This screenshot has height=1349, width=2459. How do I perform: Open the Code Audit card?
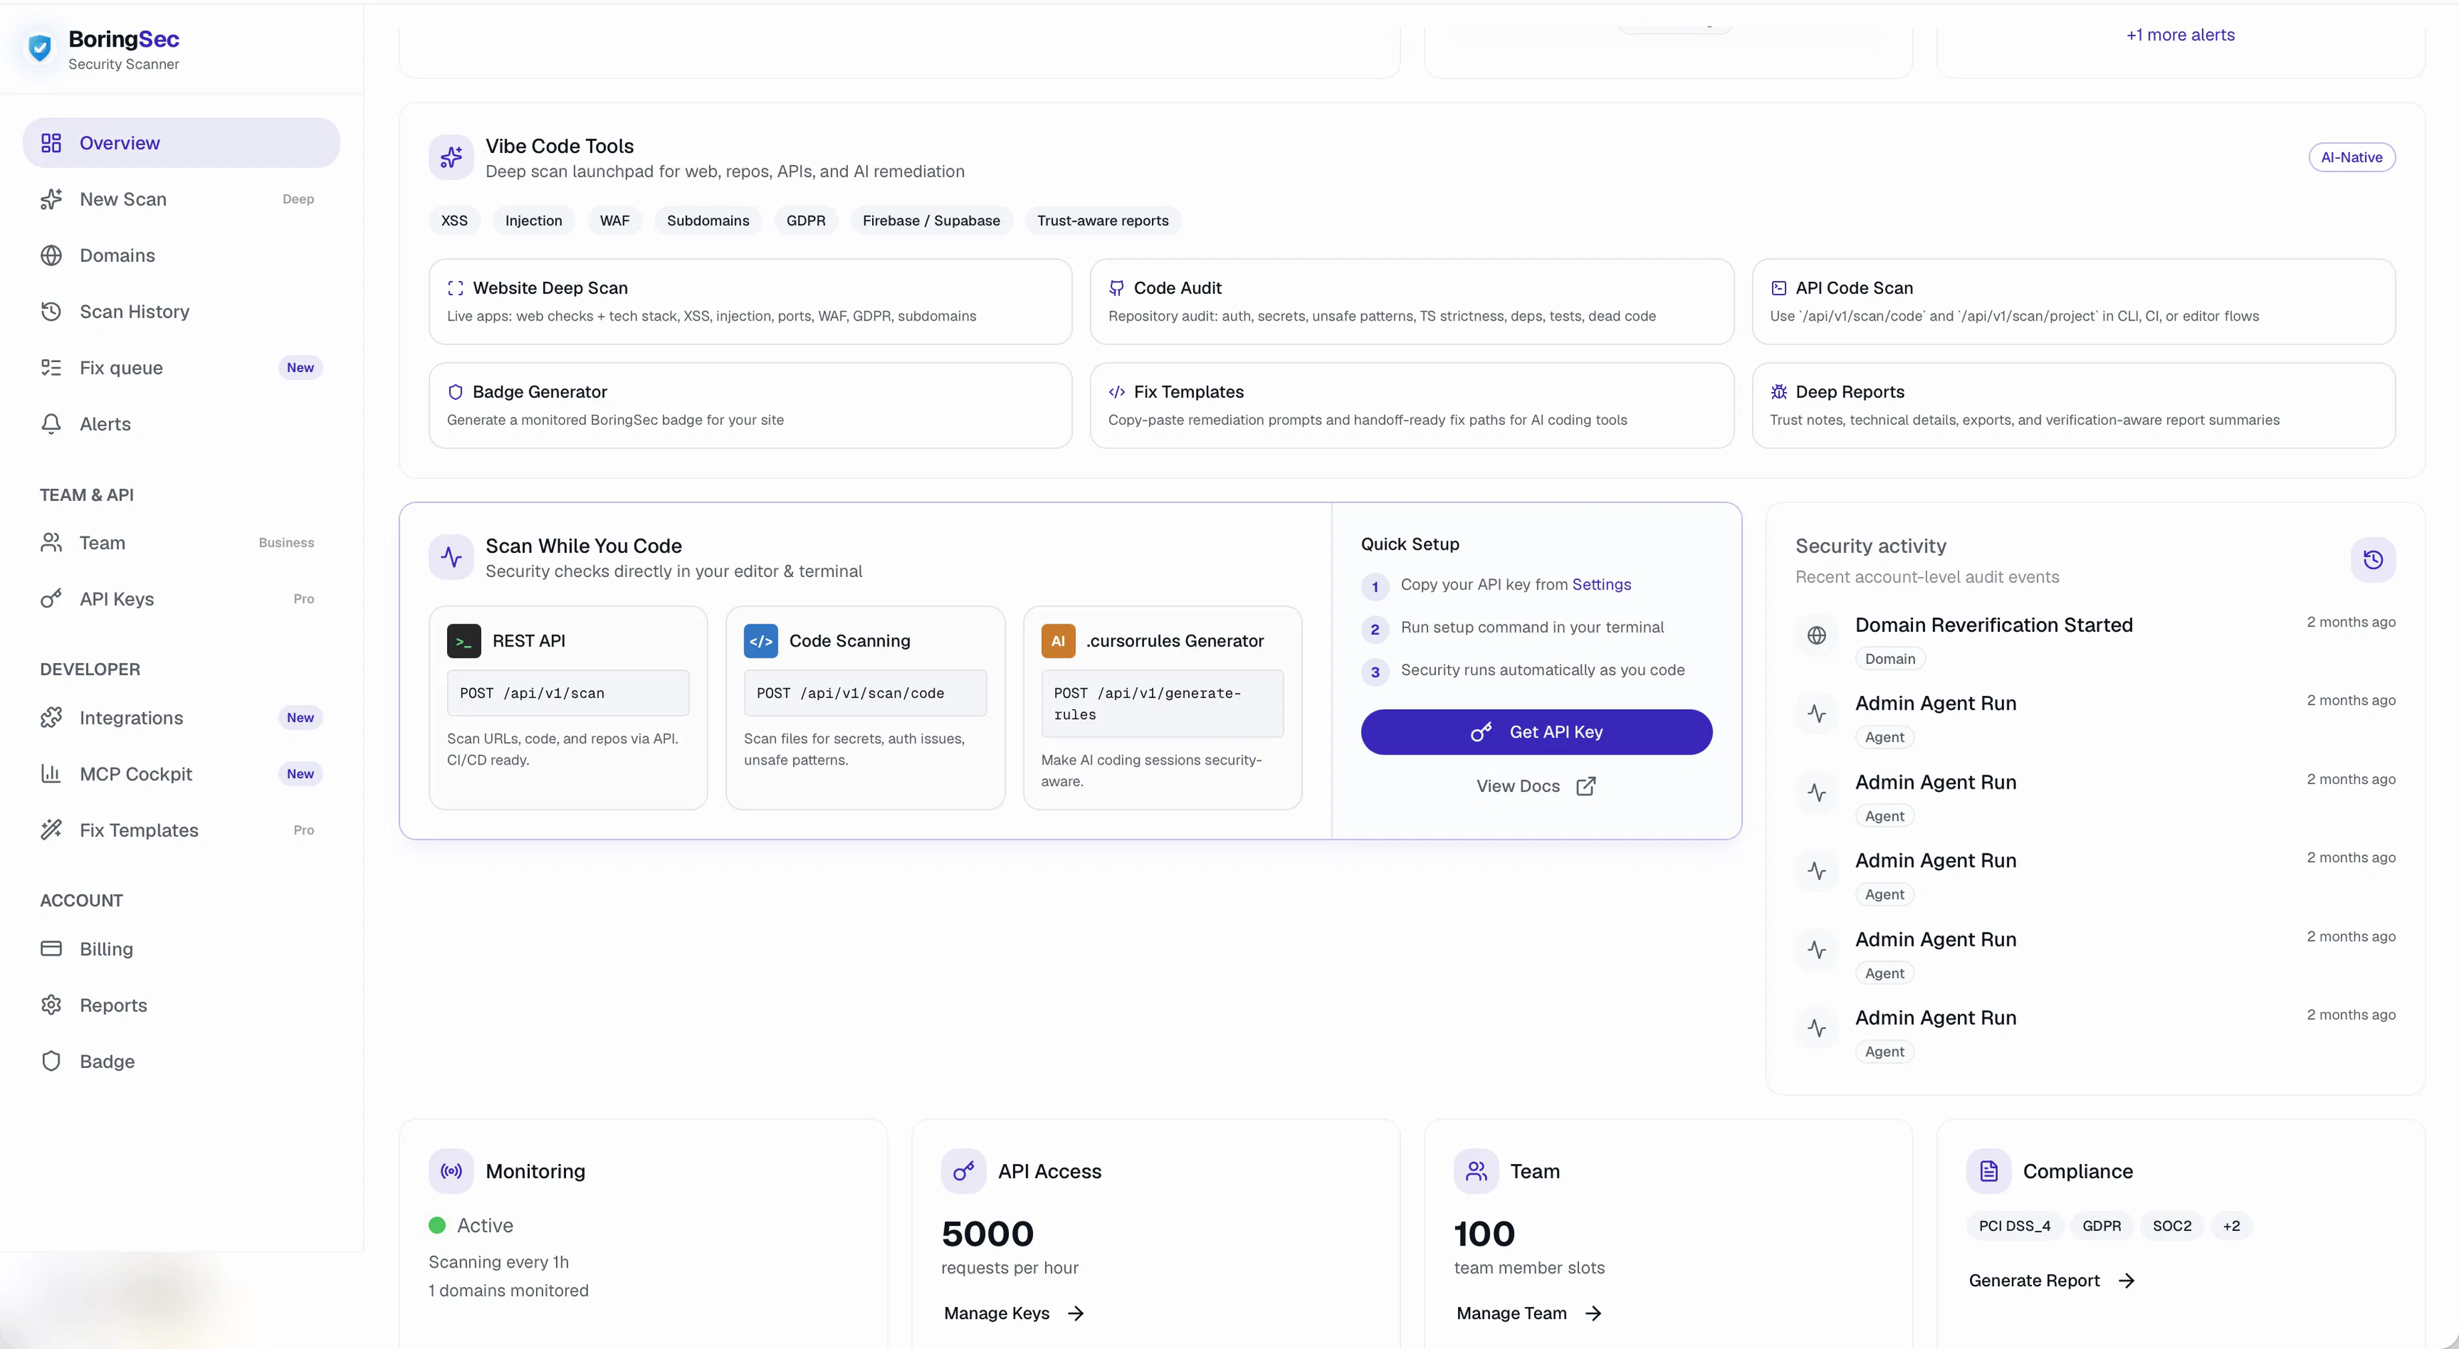pyautogui.click(x=1411, y=301)
